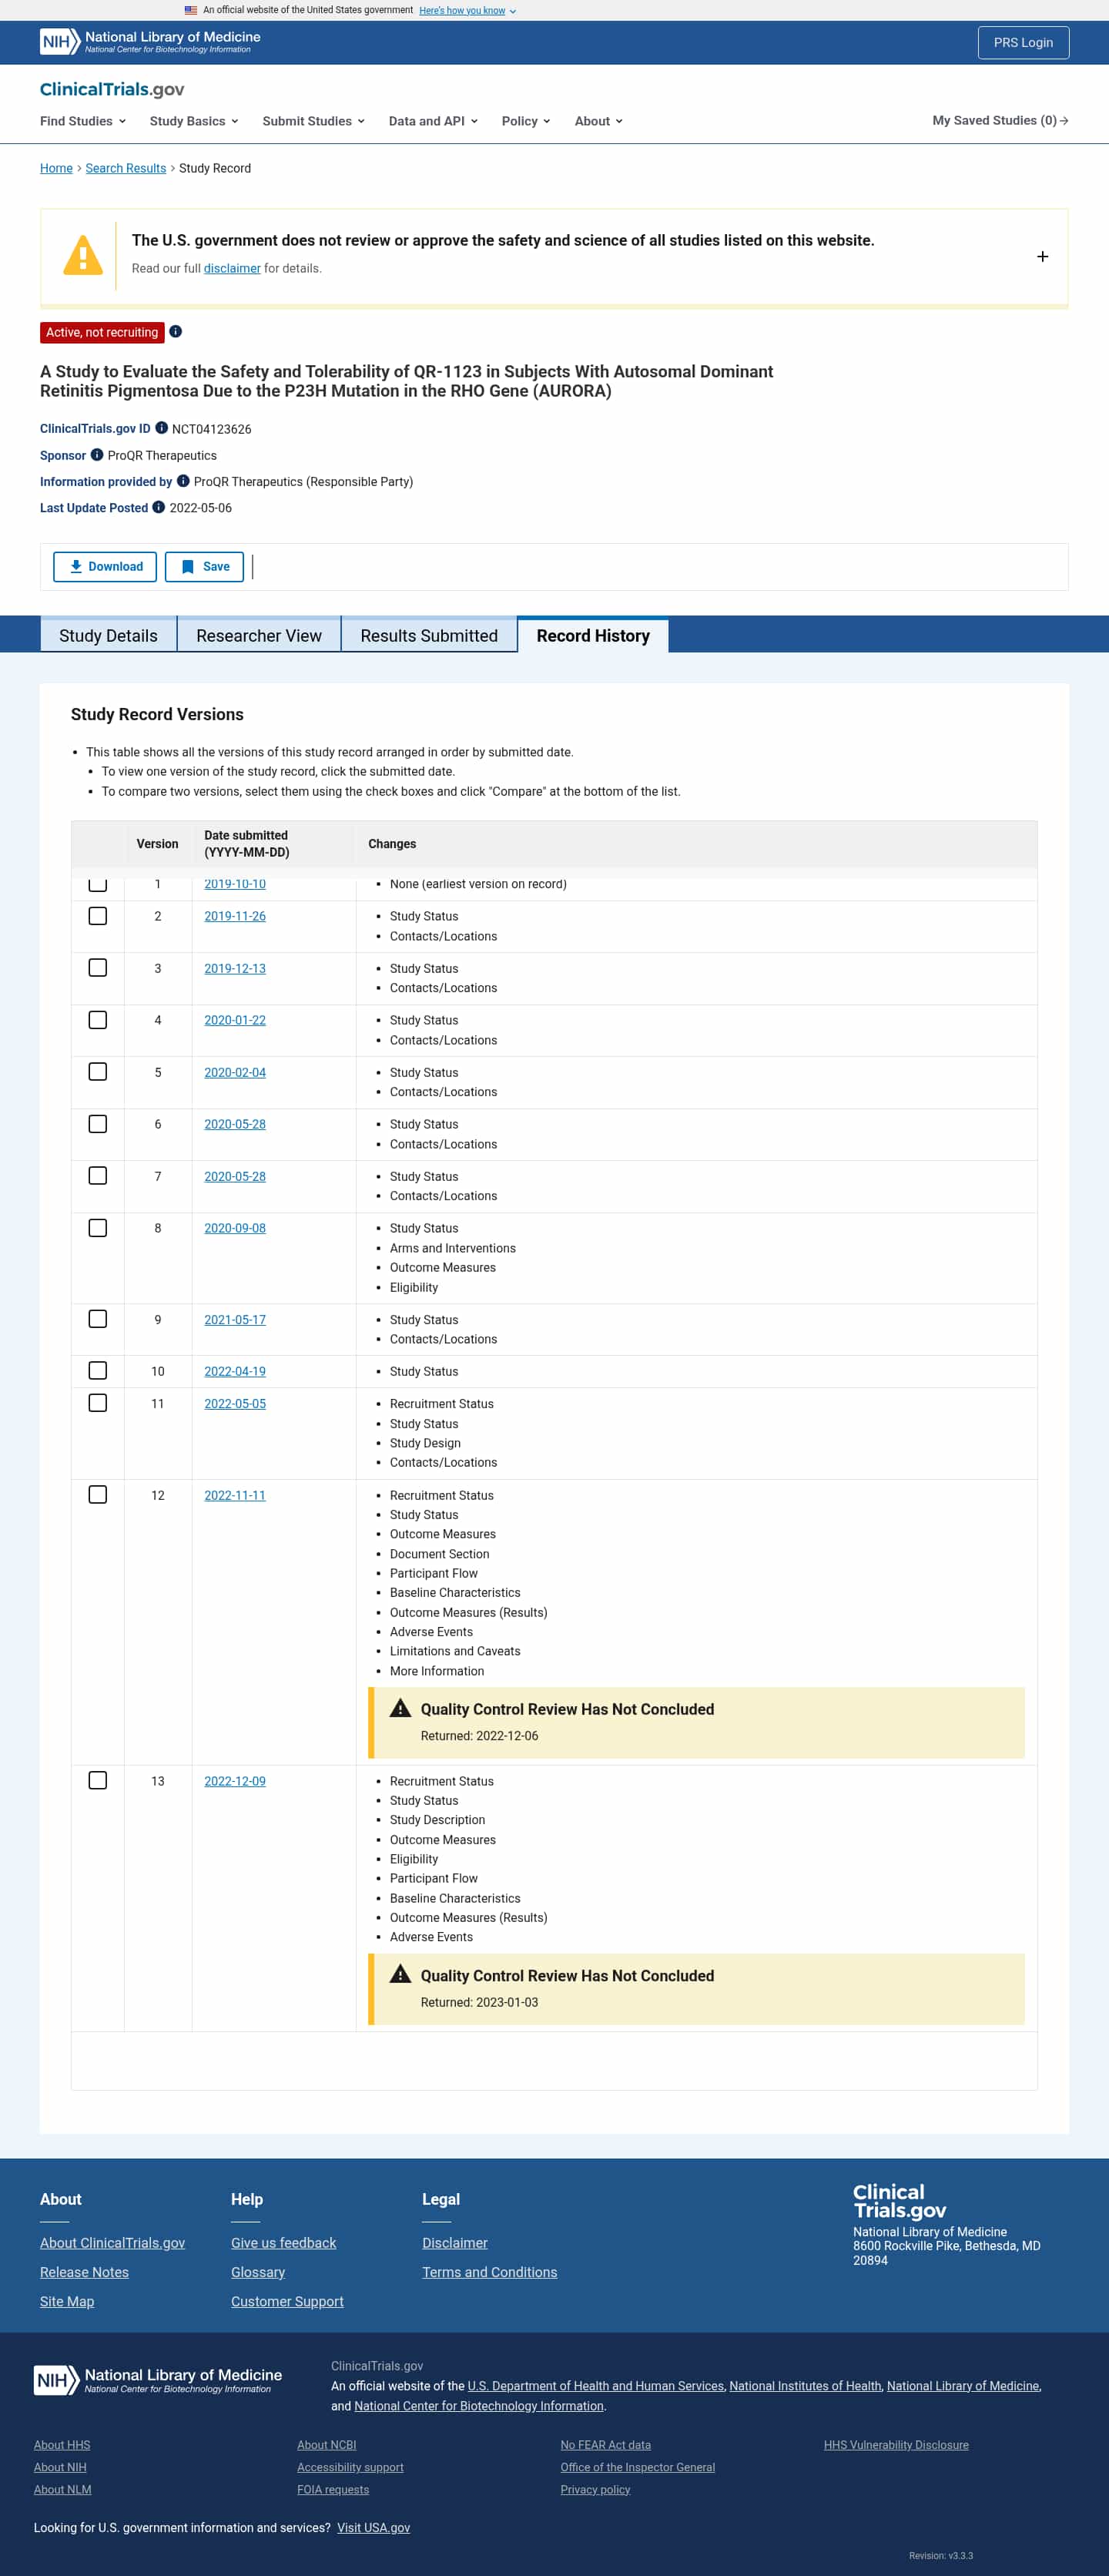Switch to the Study Details tab
1109x2576 pixels.
[108, 636]
